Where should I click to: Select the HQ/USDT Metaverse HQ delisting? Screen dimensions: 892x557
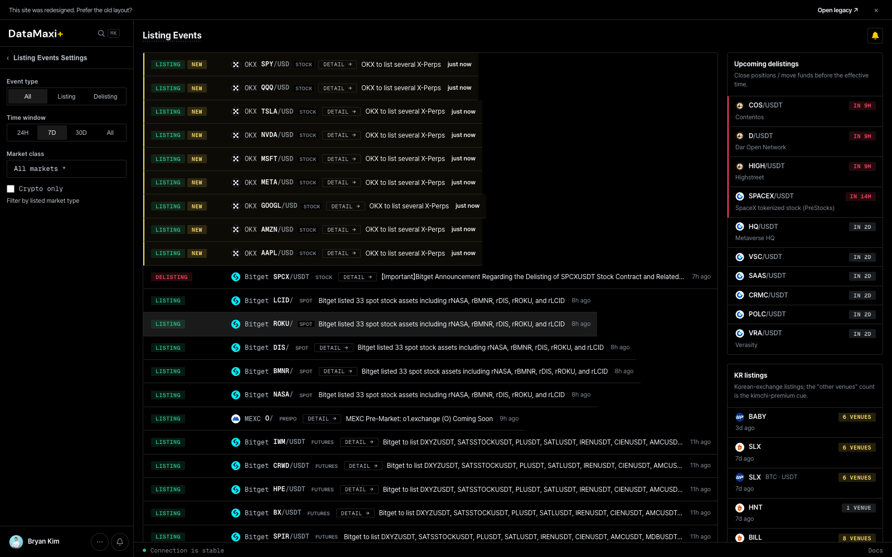point(805,232)
